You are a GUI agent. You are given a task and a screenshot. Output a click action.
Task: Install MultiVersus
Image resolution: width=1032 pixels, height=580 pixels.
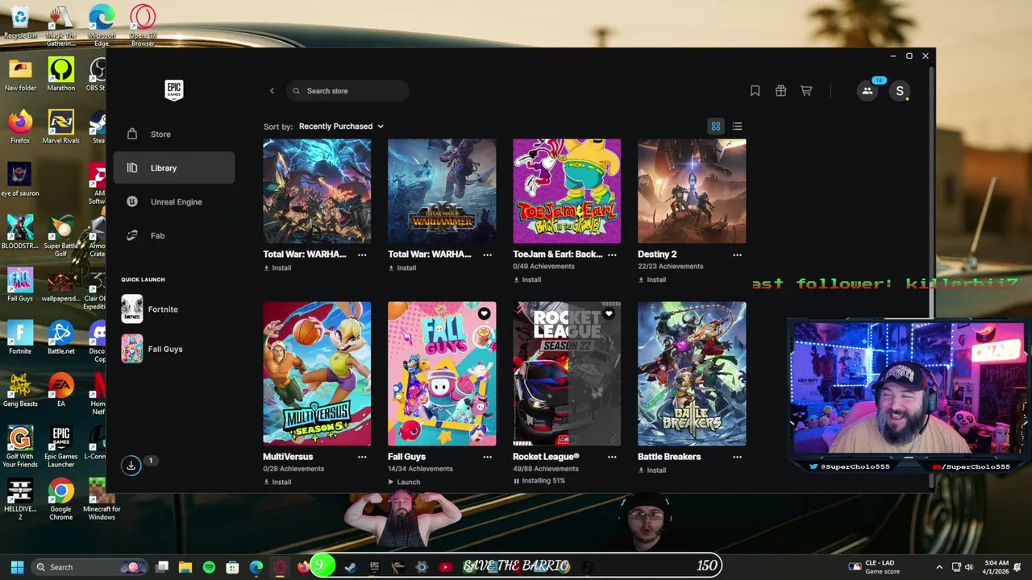coord(277,483)
